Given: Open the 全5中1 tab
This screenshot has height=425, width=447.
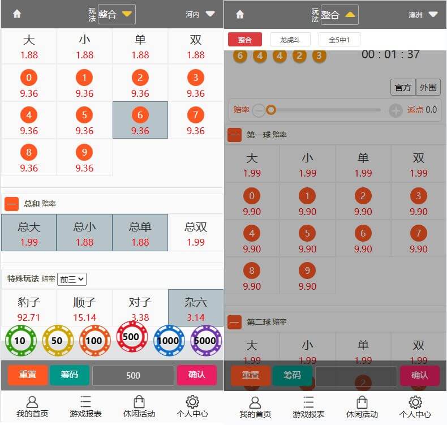Looking at the screenshot, I should click(x=339, y=40).
